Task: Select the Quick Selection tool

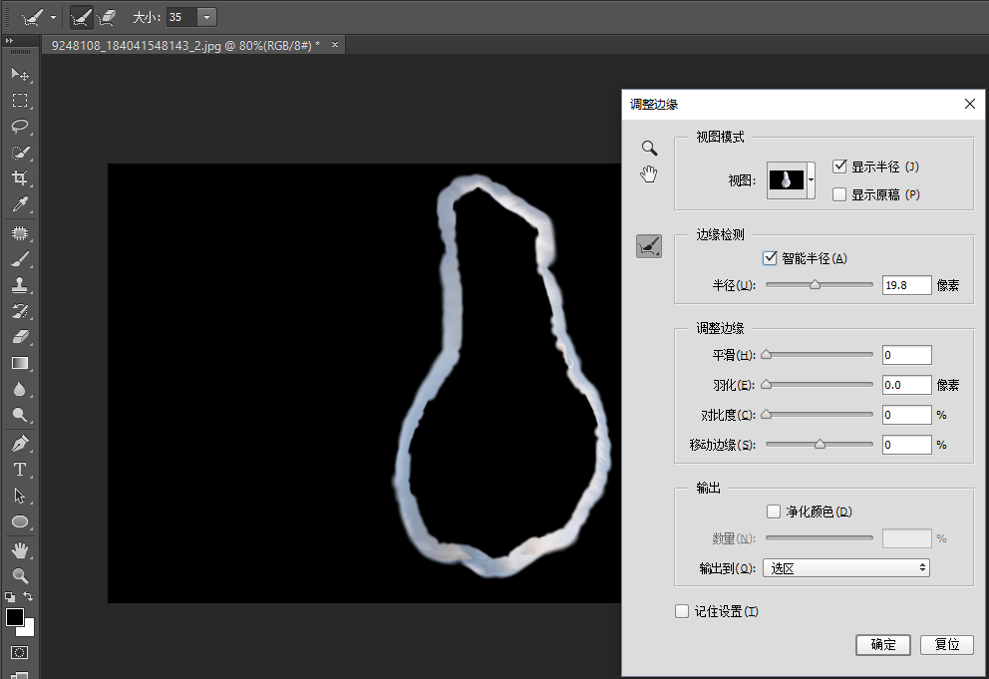Action: pyautogui.click(x=20, y=153)
